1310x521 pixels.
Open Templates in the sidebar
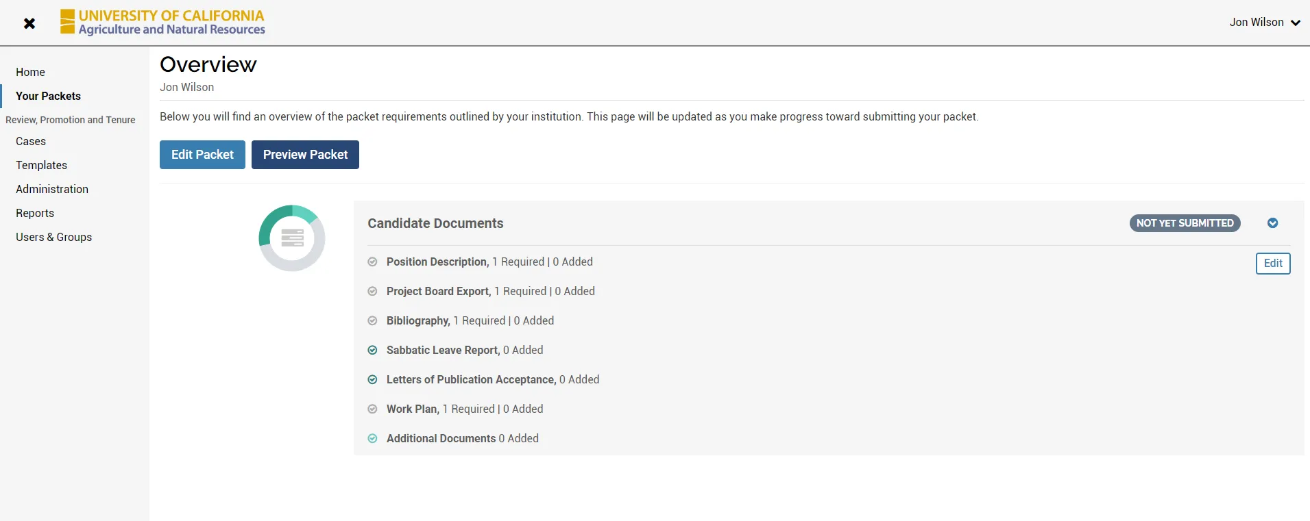(x=41, y=165)
